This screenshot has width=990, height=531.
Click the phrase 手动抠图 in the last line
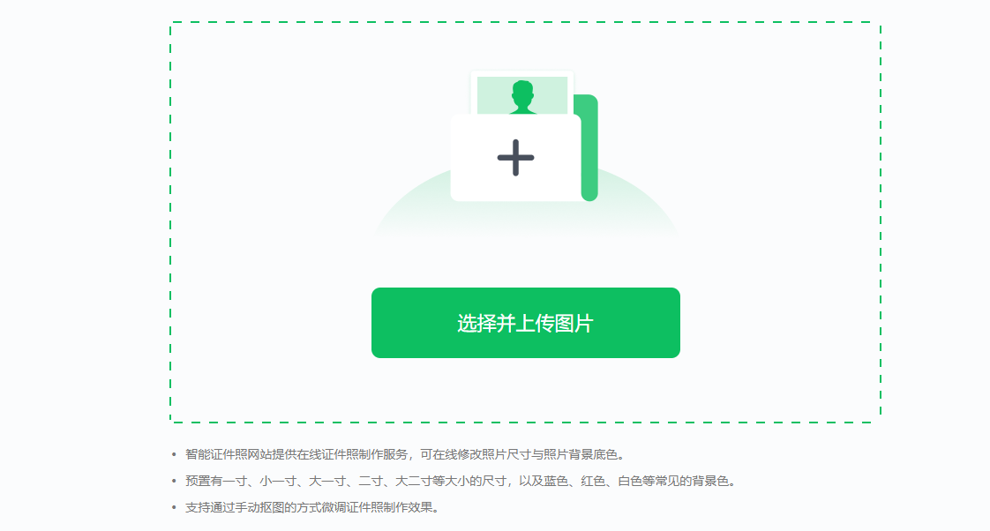[259, 508]
